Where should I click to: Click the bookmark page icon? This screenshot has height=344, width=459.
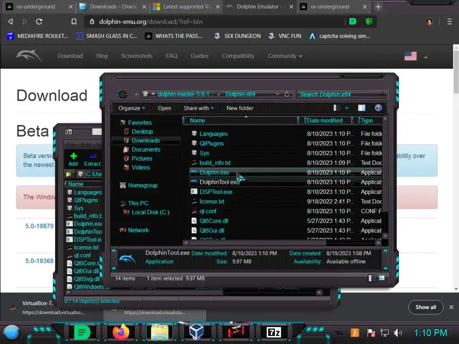click(74, 21)
